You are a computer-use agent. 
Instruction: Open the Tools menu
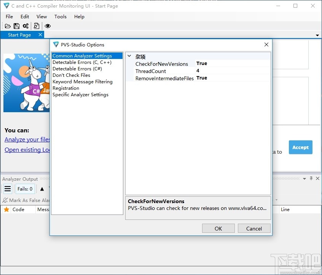61,17
